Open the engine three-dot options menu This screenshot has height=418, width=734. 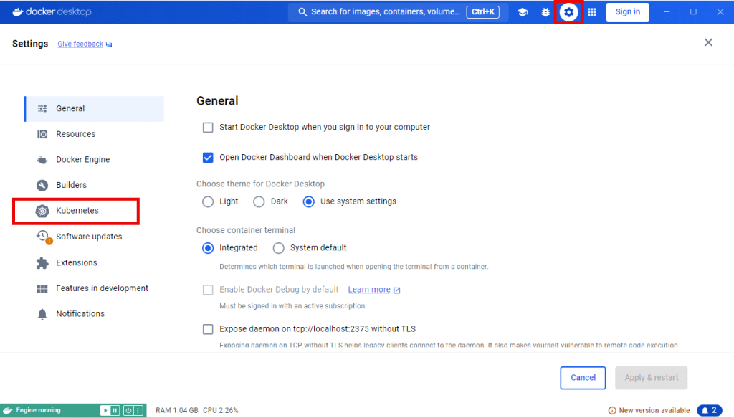click(138, 410)
